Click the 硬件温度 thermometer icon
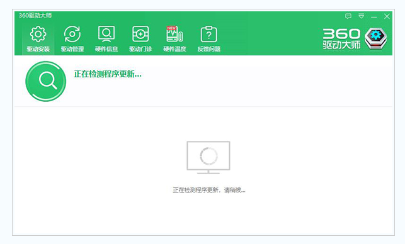This screenshot has height=244, width=405. (x=174, y=34)
